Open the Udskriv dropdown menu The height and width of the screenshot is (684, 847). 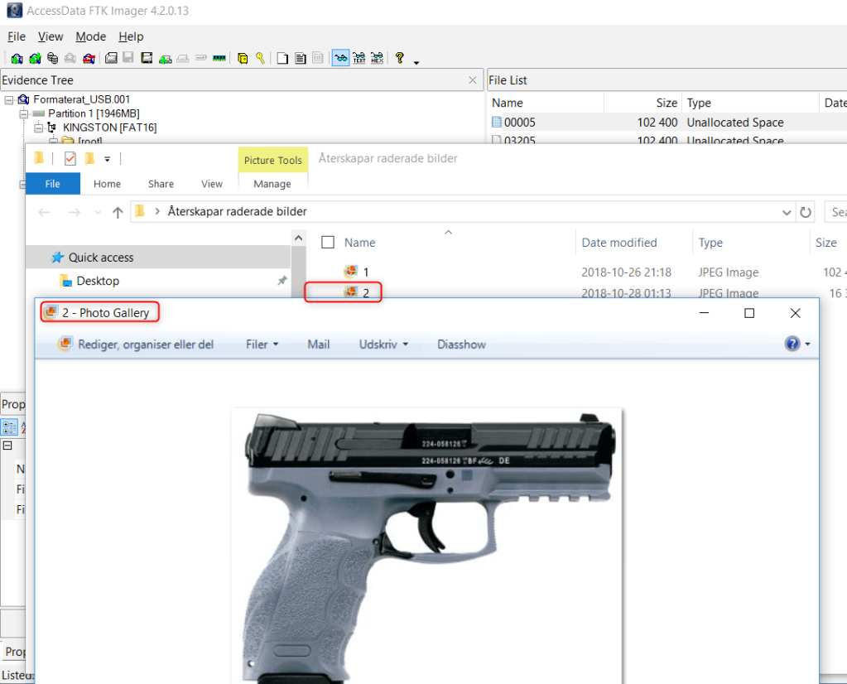tap(383, 344)
